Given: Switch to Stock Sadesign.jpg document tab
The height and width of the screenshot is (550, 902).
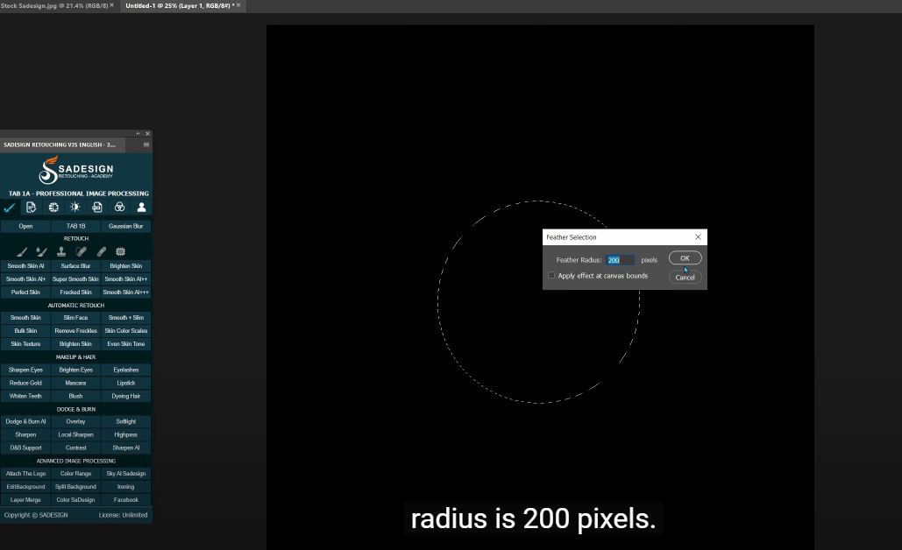Looking at the screenshot, I should (56, 5).
